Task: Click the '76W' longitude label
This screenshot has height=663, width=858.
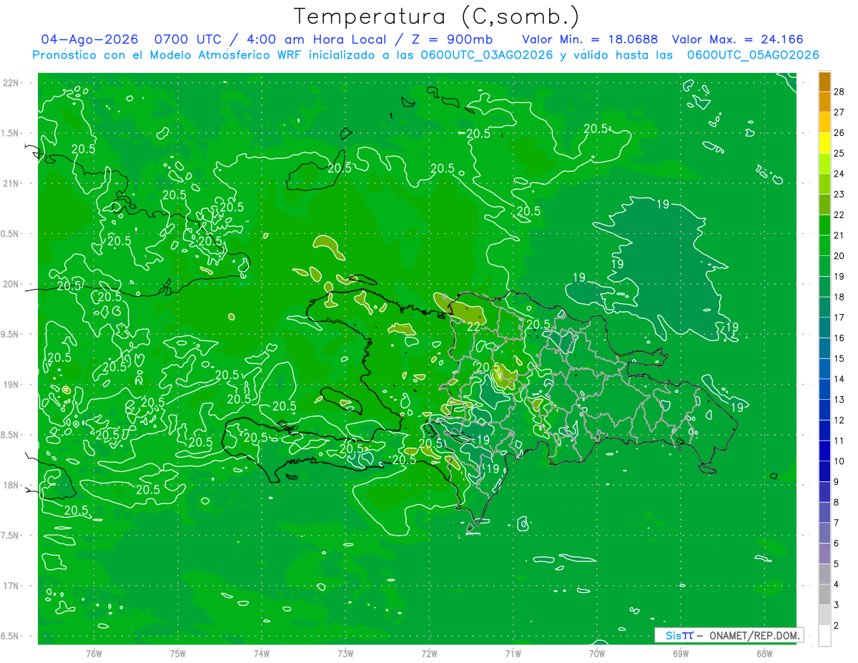Action: tap(94, 653)
